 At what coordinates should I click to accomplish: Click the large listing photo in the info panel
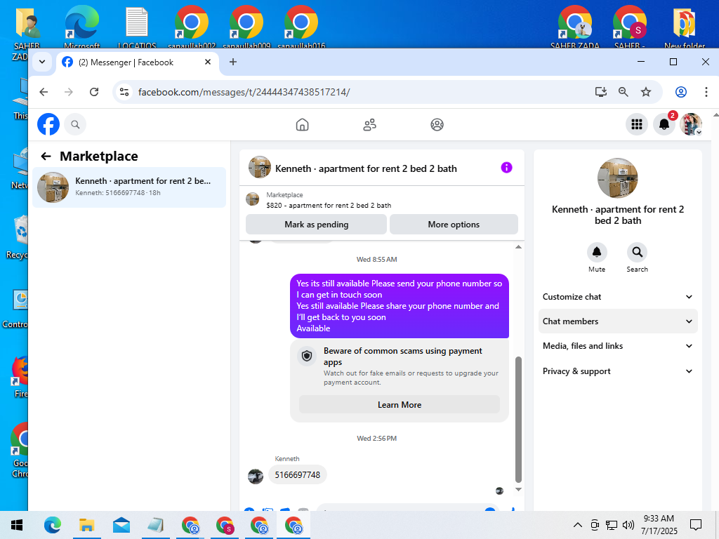coord(618,178)
